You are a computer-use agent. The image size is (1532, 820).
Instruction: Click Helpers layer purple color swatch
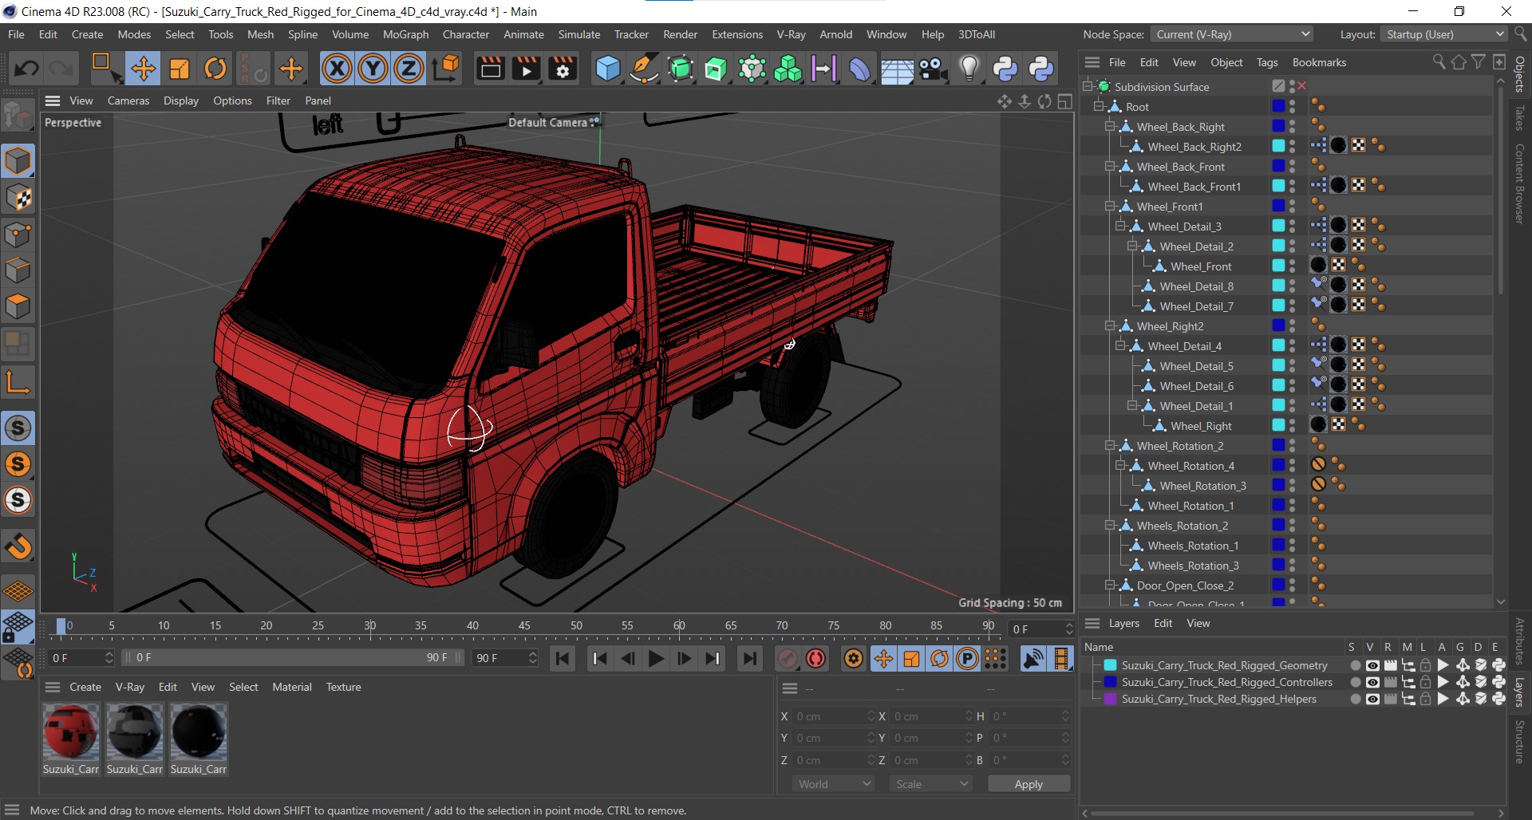click(1110, 699)
